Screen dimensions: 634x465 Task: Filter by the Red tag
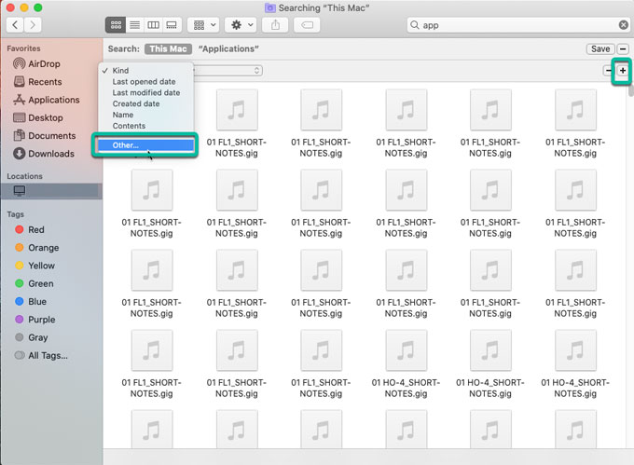coord(35,229)
